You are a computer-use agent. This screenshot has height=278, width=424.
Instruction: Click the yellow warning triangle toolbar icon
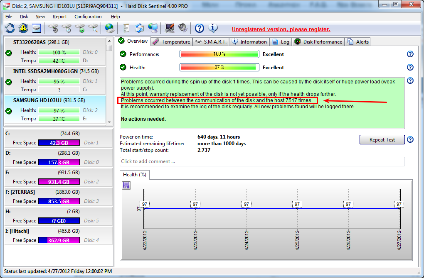click(x=23, y=28)
